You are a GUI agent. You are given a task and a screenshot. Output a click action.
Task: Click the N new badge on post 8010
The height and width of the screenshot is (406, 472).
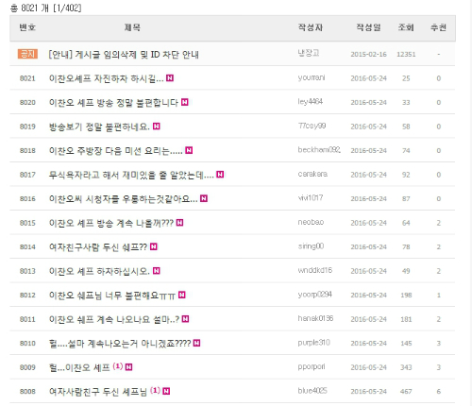pyautogui.click(x=196, y=343)
